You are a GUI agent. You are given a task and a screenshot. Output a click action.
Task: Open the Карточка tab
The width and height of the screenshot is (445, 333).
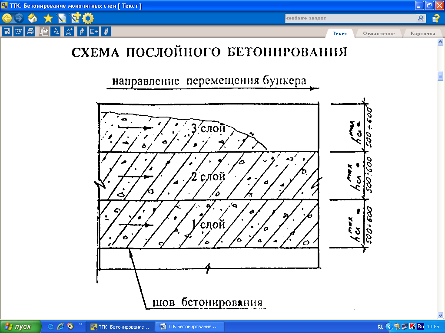422,33
